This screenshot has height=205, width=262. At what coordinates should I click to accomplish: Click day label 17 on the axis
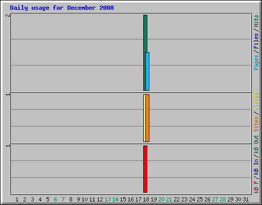(138, 199)
